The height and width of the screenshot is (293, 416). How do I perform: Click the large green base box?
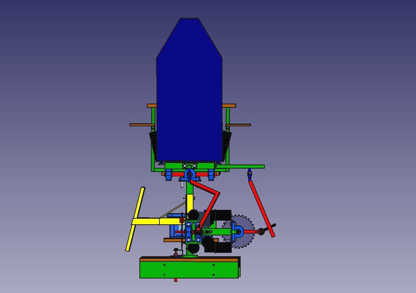click(189, 270)
